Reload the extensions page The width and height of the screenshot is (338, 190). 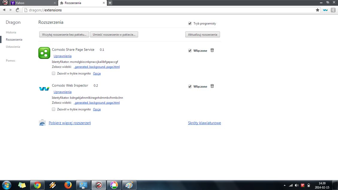pyautogui.click(x=17, y=10)
